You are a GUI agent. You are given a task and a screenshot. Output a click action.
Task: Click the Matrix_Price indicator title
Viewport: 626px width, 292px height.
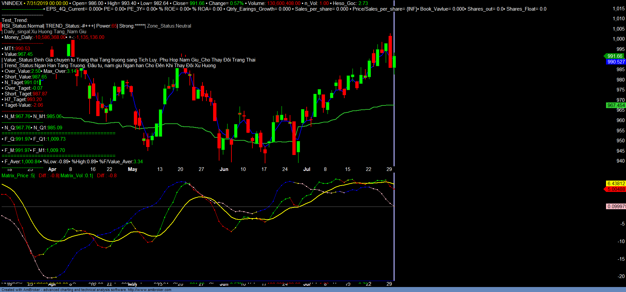tap(18, 176)
